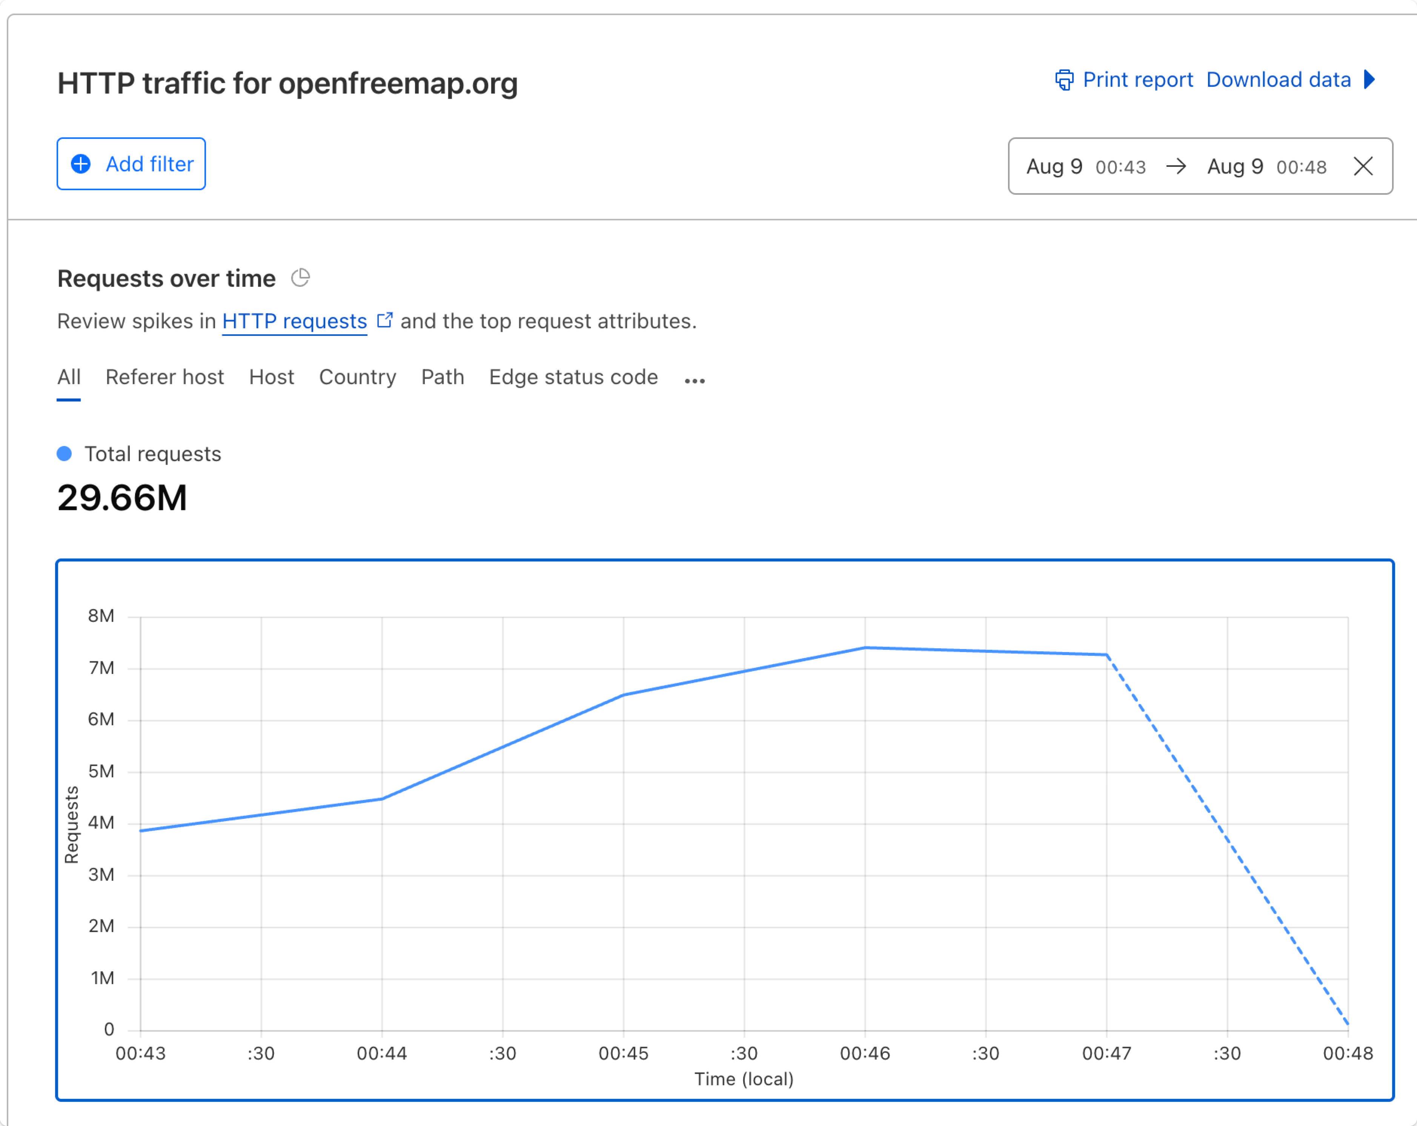Select the All tab
This screenshot has height=1126, width=1417.
[x=68, y=377]
